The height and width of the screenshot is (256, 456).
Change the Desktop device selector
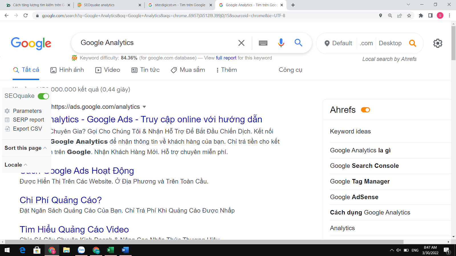tap(390, 43)
